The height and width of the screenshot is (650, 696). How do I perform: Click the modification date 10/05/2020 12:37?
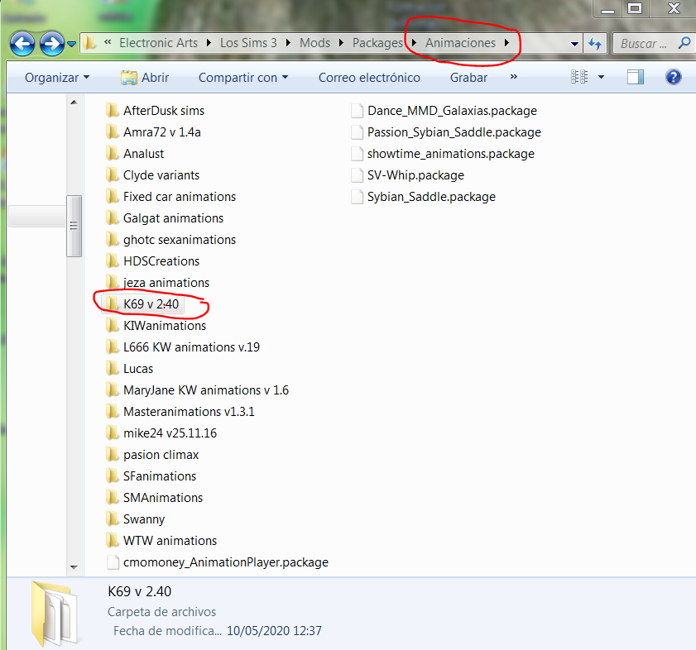274,631
